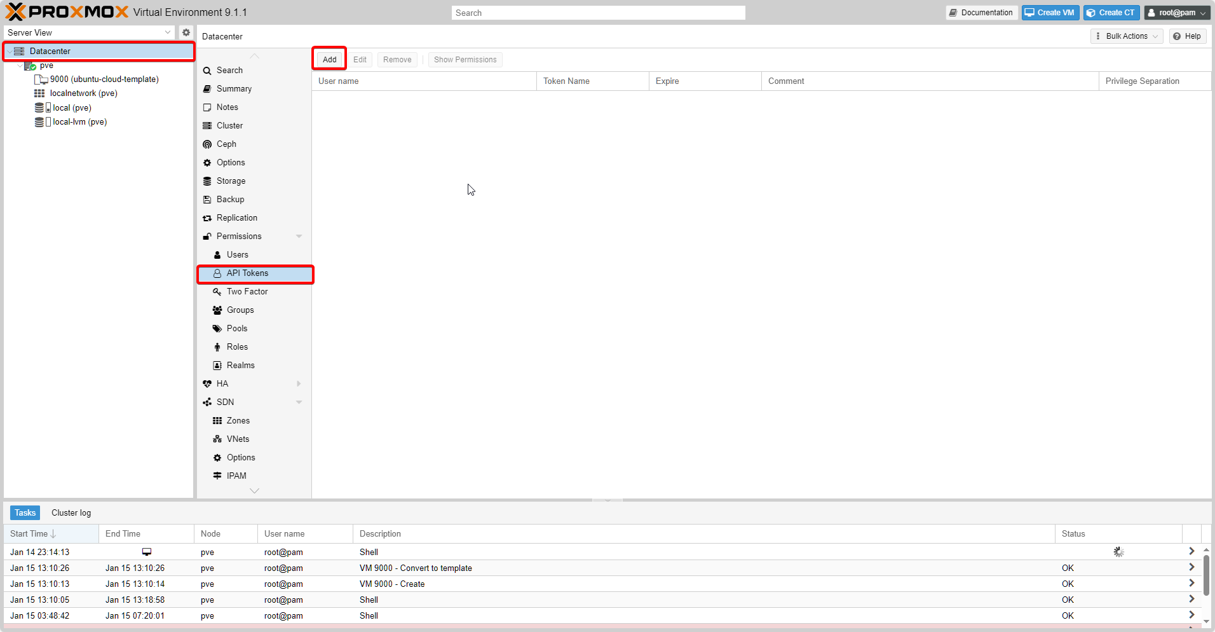Open the Server View dropdown
Image resolution: width=1215 pixels, height=632 pixels.
tap(89, 32)
